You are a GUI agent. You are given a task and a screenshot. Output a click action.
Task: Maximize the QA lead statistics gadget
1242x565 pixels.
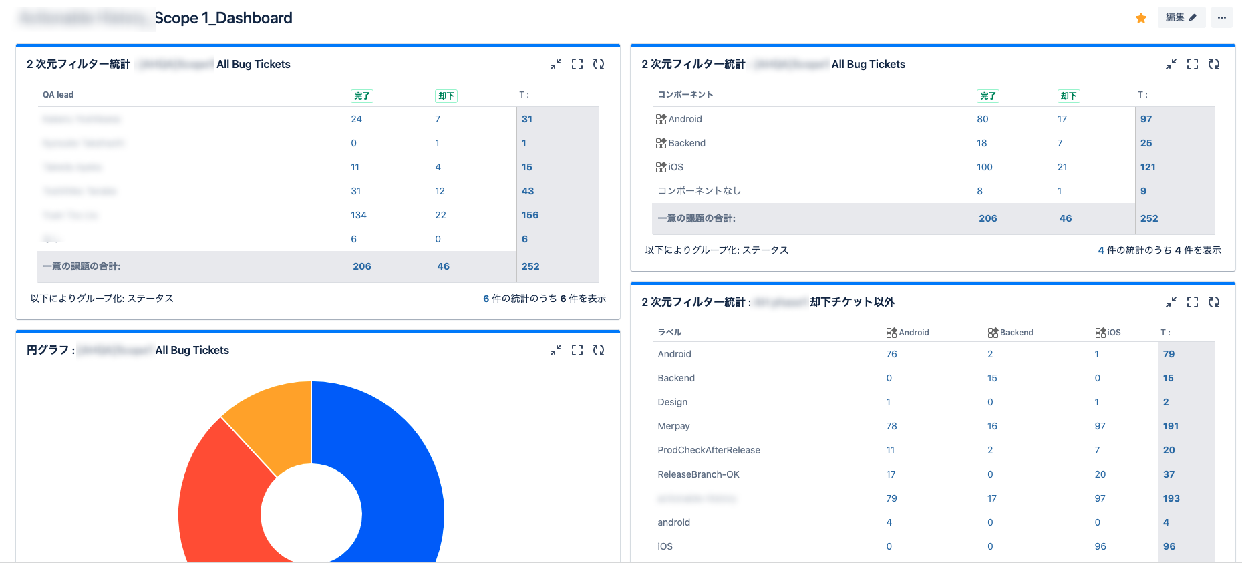(577, 64)
